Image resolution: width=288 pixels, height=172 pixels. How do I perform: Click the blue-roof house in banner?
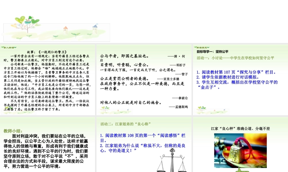pos(95,28)
